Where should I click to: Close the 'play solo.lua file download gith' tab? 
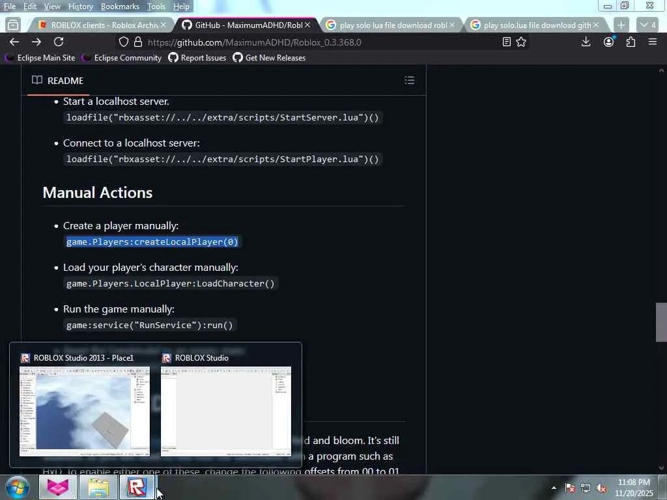click(596, 25)
